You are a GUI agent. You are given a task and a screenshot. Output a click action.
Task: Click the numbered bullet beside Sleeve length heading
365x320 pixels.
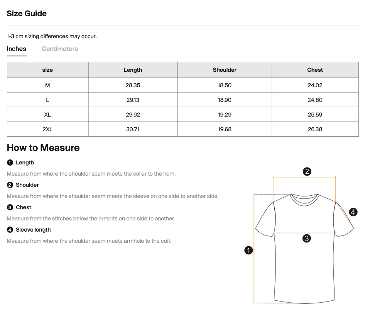coord(10,230)
